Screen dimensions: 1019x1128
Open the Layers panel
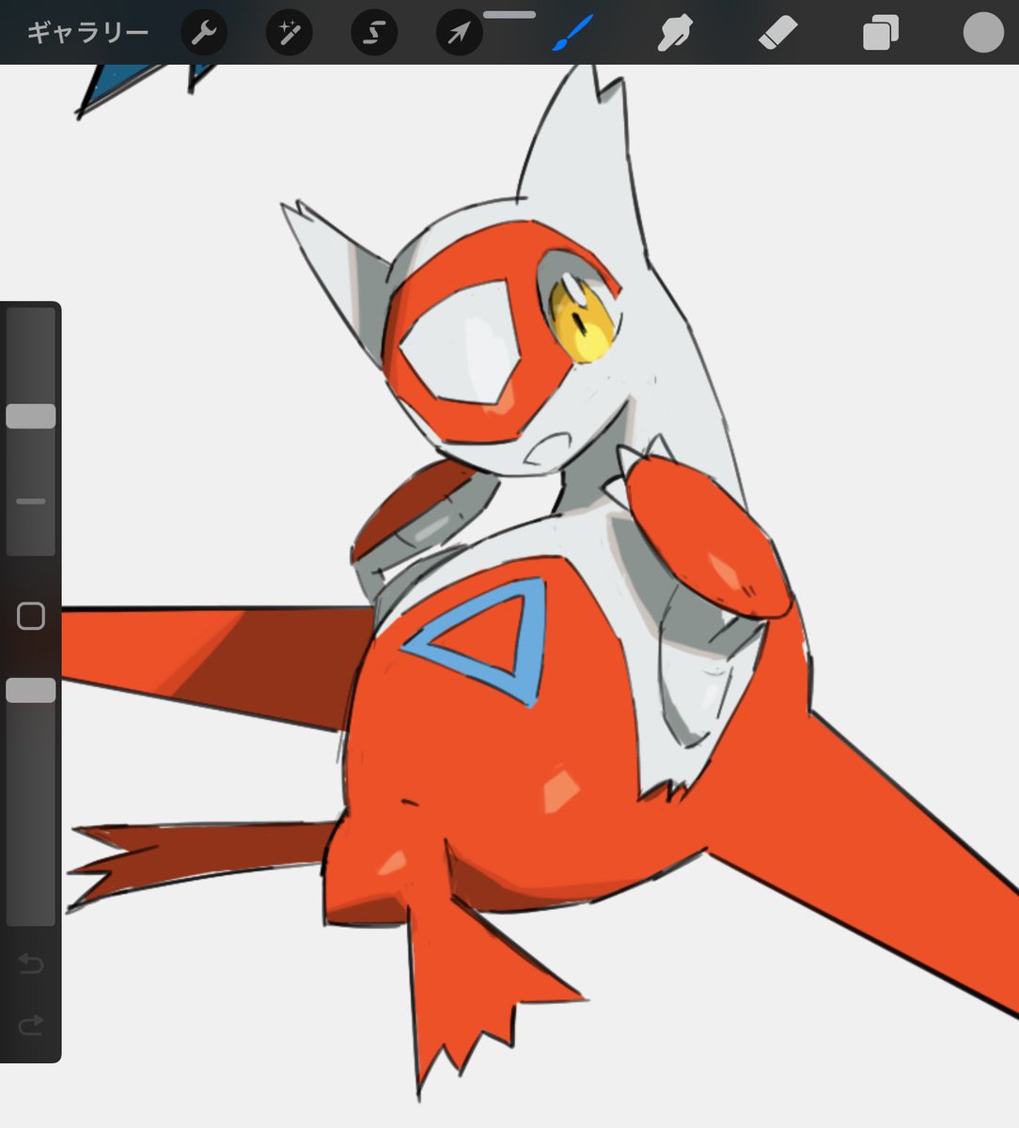pyautogui.click(x=881, y=34)
